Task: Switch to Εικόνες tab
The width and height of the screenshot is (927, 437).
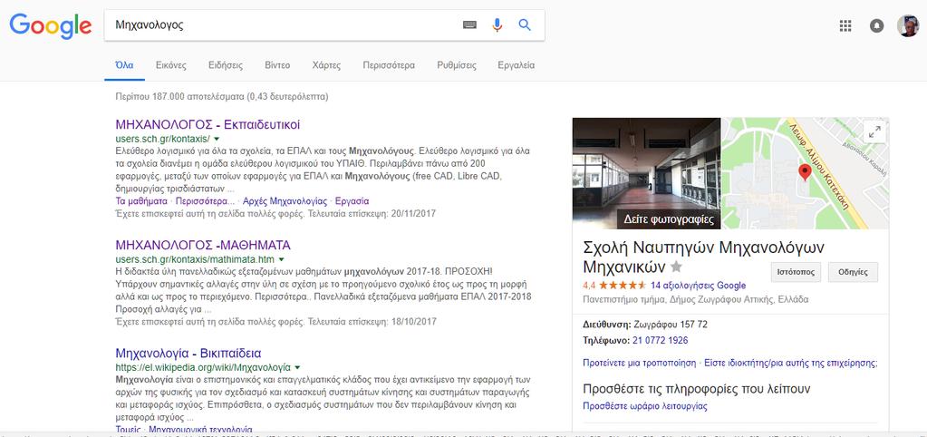Action: (x=171, y=65)
